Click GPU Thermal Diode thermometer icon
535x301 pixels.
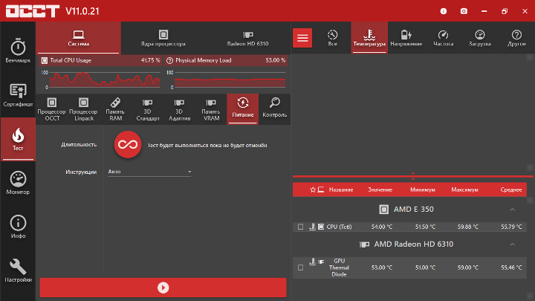[312, 262]
